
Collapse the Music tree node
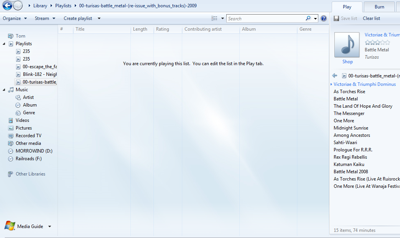click(x=4, y=90)
